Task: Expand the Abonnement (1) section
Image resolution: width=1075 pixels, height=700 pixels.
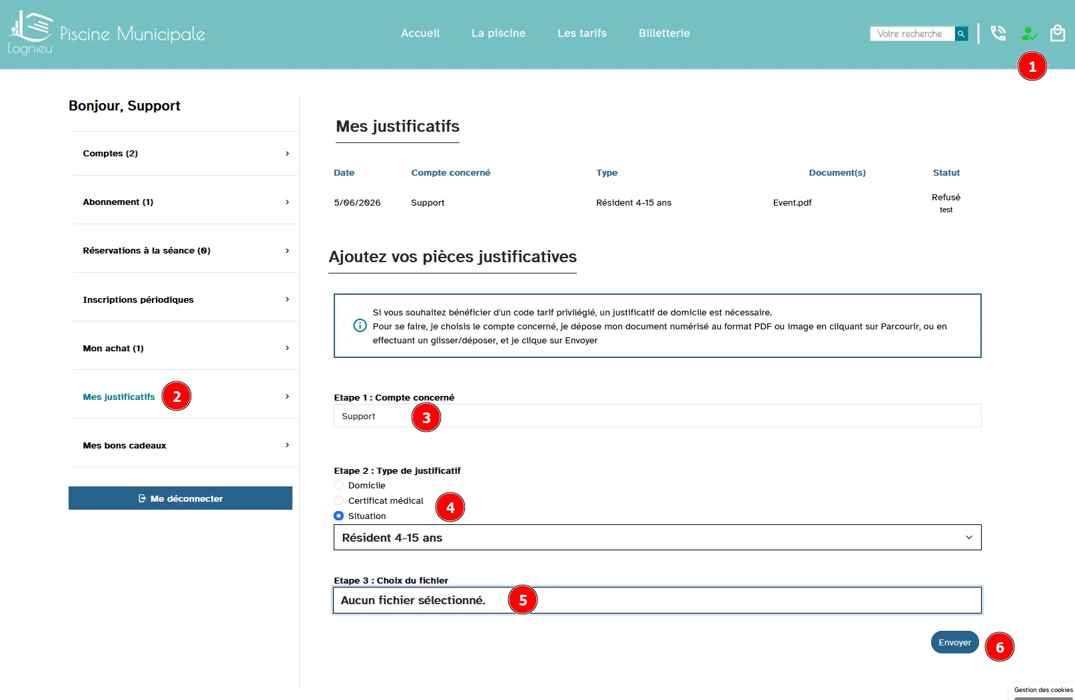Action: point(185,202)
